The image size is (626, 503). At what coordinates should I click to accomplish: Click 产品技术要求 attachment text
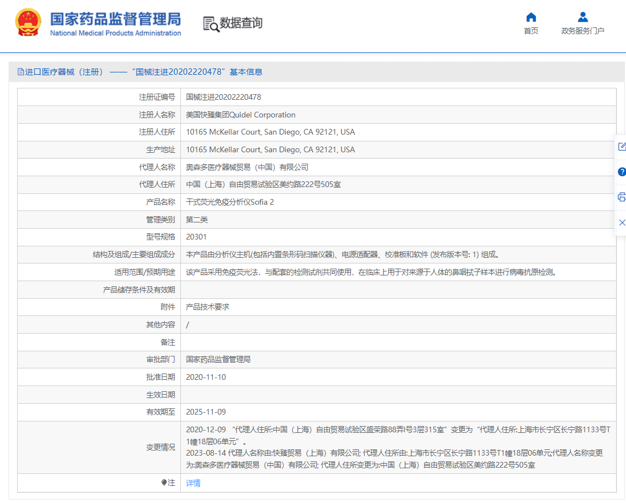pyautogui.click(x=208, y=307)
